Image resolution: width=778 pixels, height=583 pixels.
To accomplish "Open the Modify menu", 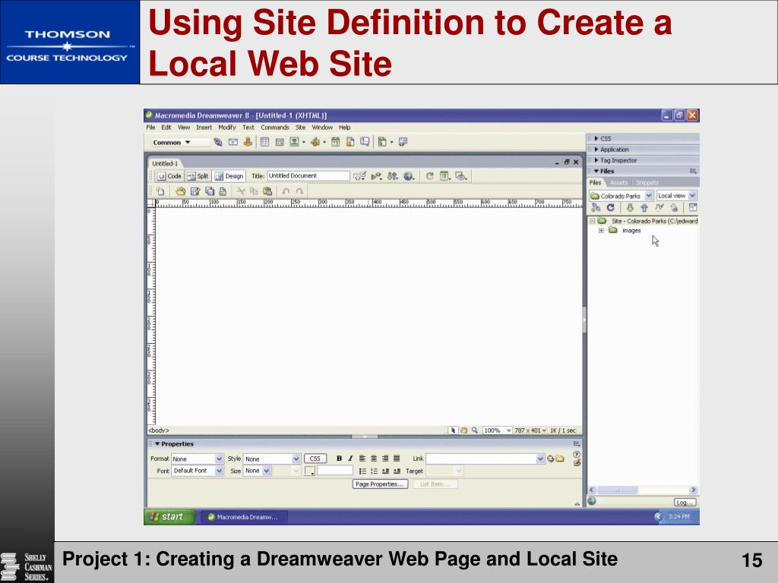I will pos(226,128).
